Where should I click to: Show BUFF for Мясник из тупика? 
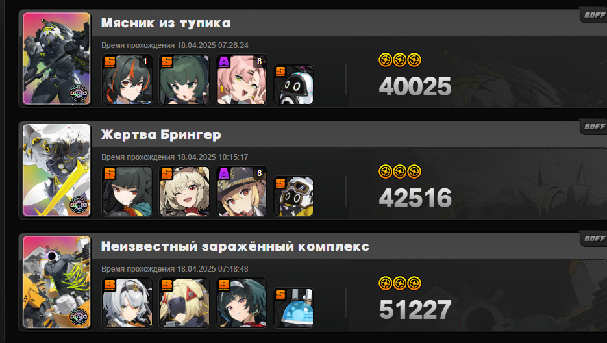(x=594, y=15)
